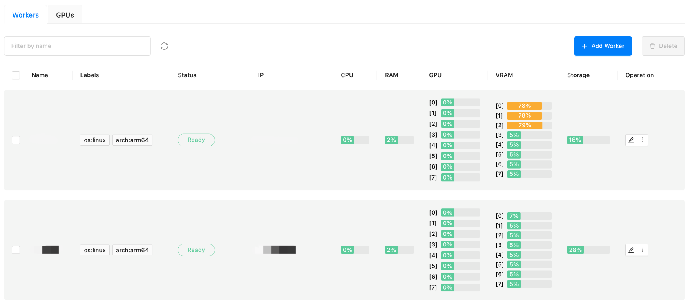
Task: Click first worker's 16% storage bar
Action: pyautogui.click(x=588, y=140)
